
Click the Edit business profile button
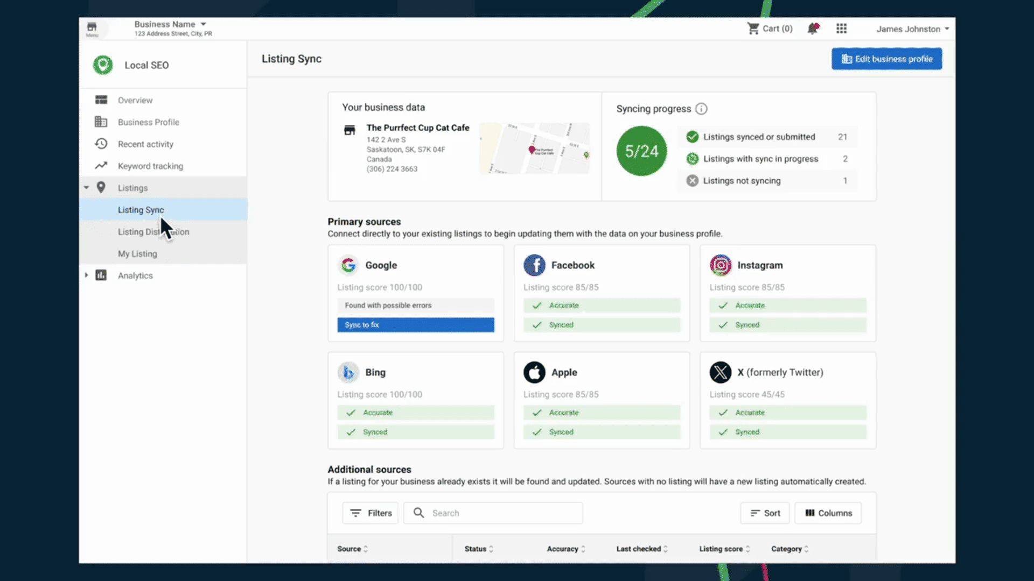tap(886, 59)
